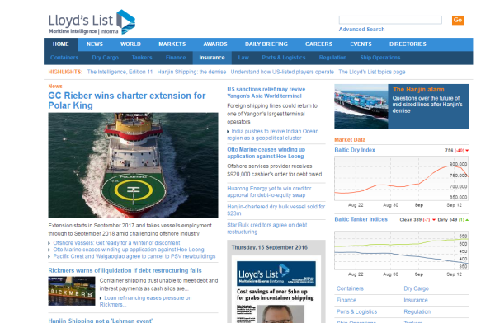Screen dimensions: 495x323
Task: Read GC Rieber wins charter extension headline
Action: [x=127, y=101]
